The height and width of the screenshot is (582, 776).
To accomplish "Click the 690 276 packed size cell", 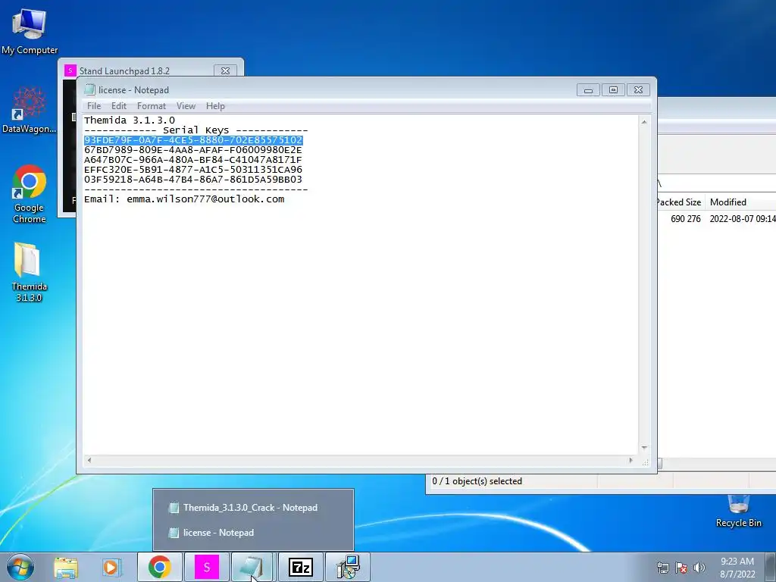I will [685, 219].
